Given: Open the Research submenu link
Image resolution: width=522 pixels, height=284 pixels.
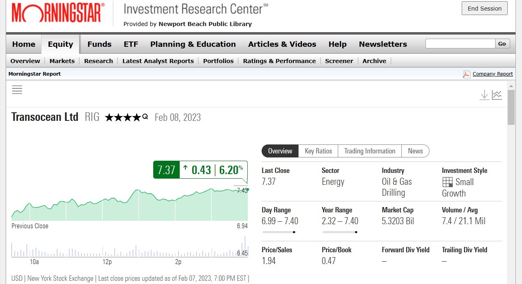Looking at the screenshot, I should (99, 61).
